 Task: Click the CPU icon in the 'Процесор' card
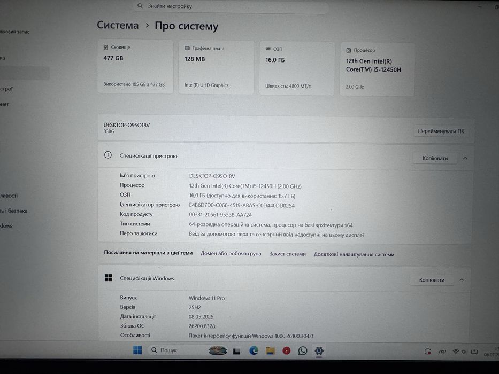point(349,50)
